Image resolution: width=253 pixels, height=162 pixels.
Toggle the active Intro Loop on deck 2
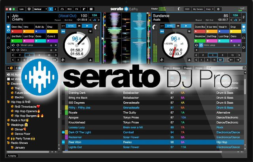(201, 45)
